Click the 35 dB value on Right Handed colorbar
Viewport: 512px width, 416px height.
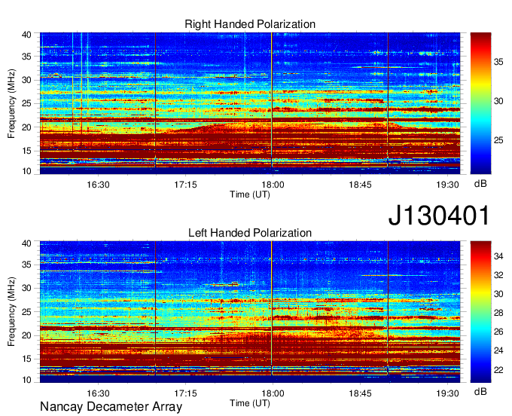tap(498, 62)
